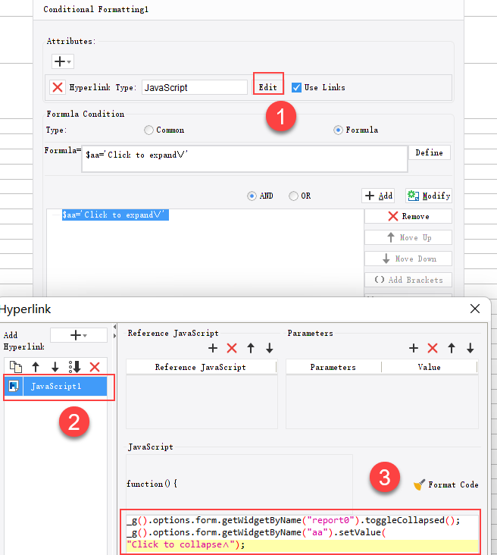Click the Reference JavaScript column header

[x=201, y=367]
